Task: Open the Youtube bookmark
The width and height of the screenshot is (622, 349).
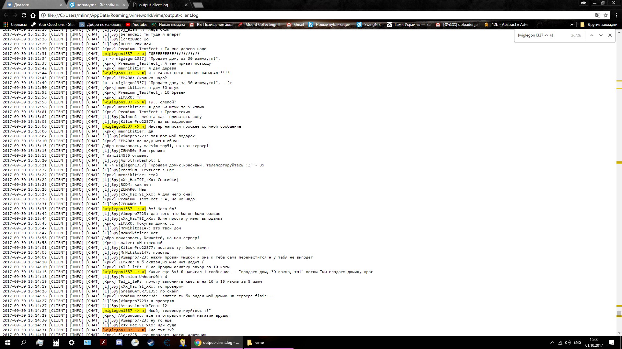Action: pos(136,25)
